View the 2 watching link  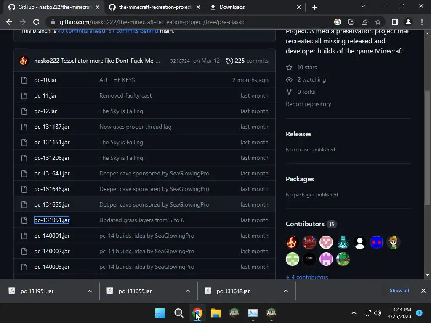coord(306,79)
